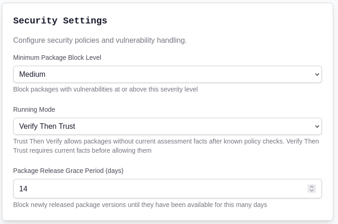Click the chevron on the Verify Then Trust select
The width and height of the screenshot is (338, 224).
click(317, 126)
